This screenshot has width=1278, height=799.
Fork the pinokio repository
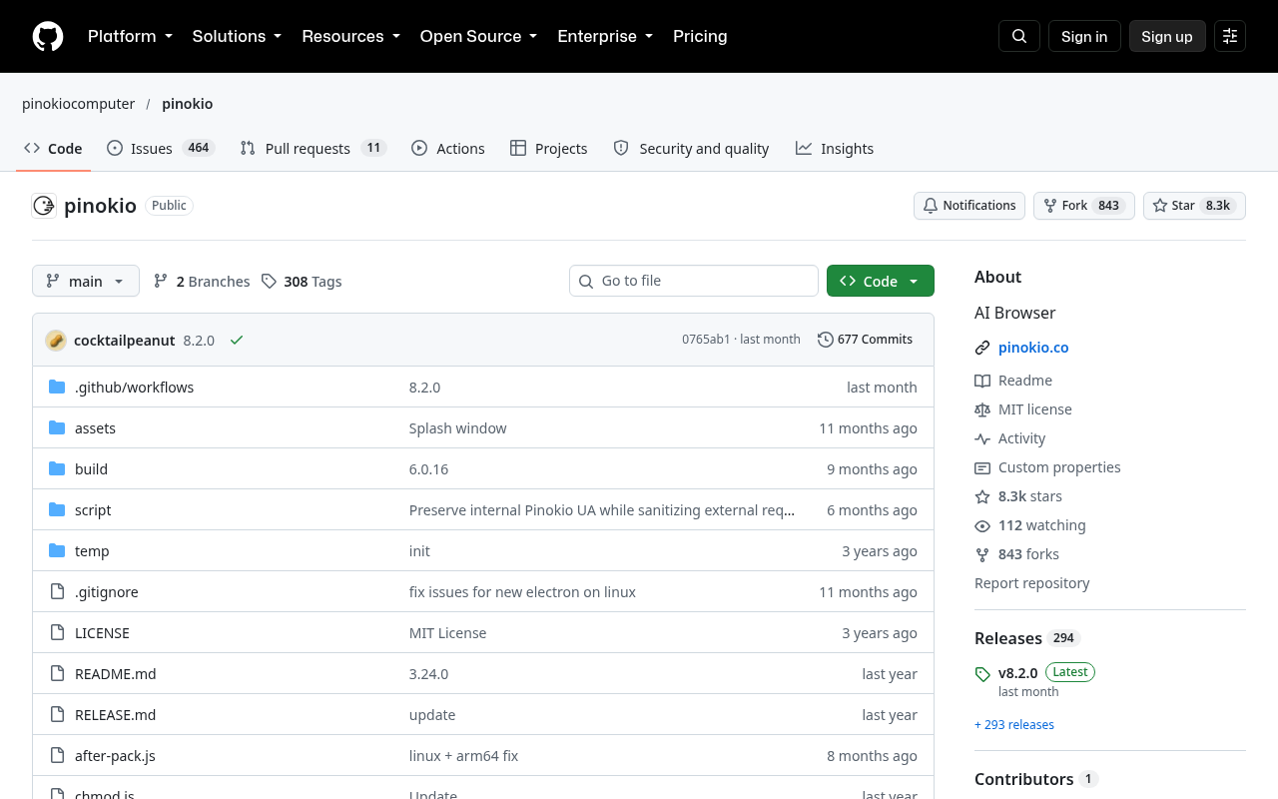click(1084, 206)
